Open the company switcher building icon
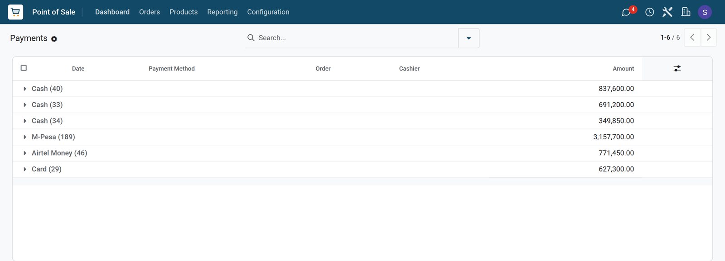 tap(686, 12)
